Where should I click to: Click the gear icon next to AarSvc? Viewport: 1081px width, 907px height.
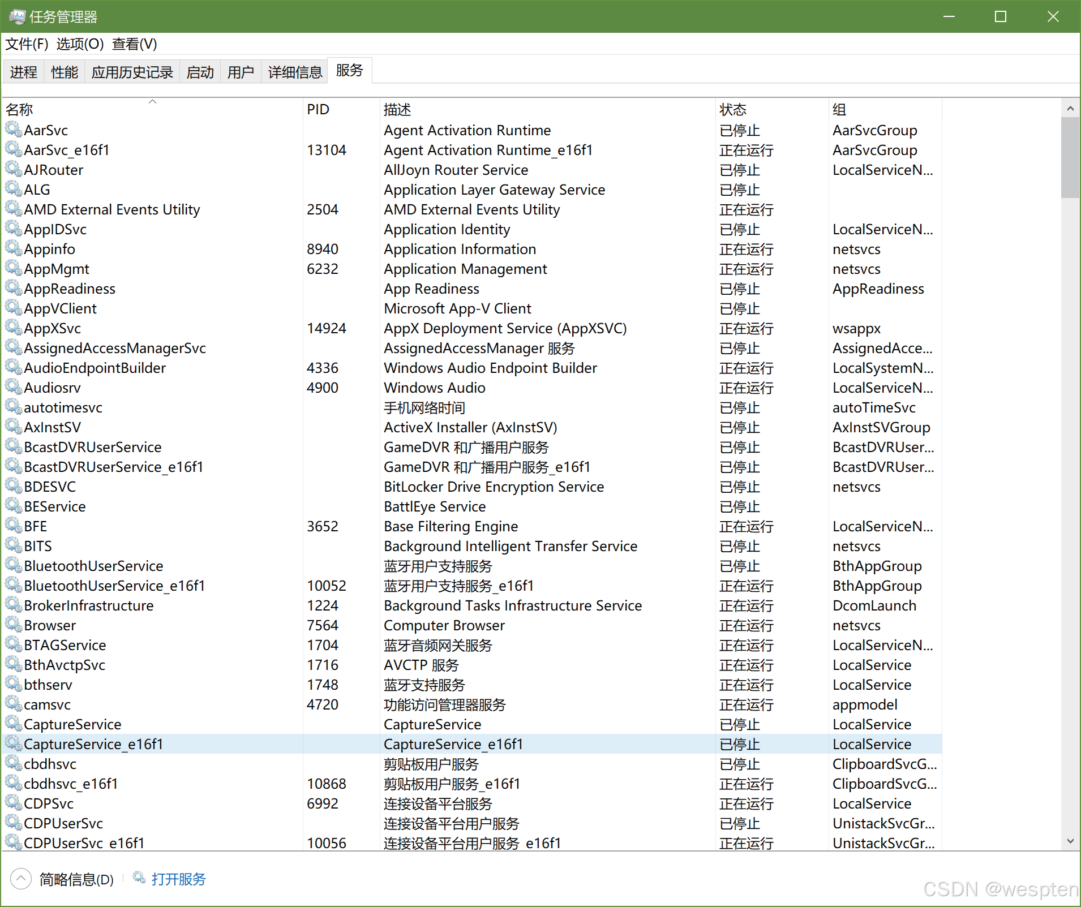(x=14, y=130)
